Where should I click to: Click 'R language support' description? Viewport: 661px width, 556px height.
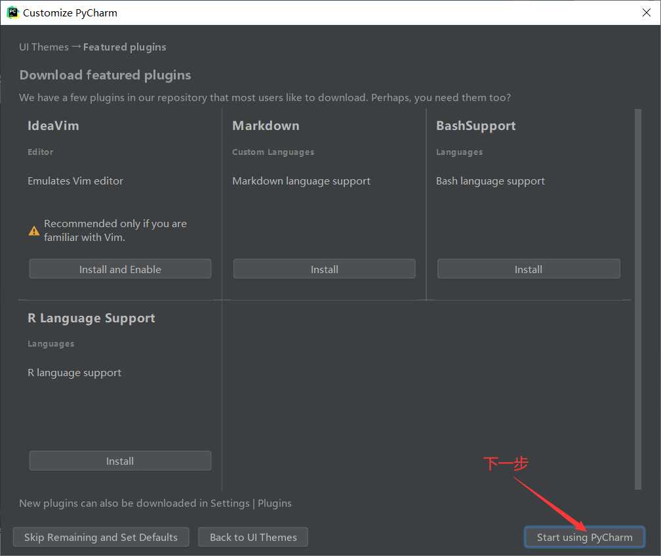point(74,373)
